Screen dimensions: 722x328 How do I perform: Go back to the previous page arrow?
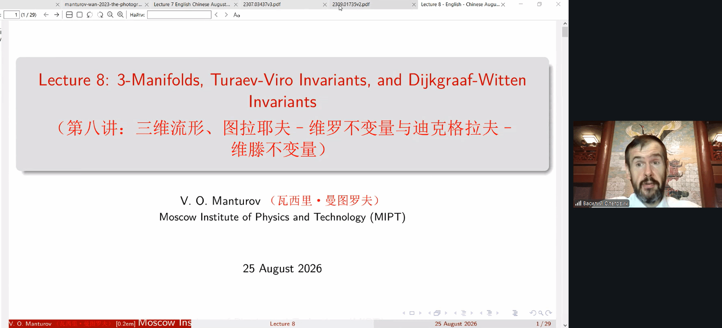(x=46, y=15)
